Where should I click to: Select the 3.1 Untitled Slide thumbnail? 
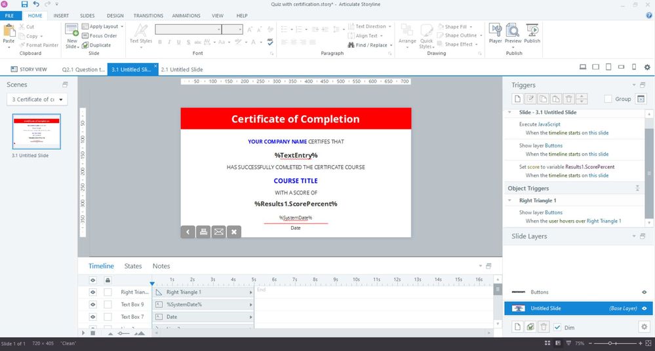[37, 132]
